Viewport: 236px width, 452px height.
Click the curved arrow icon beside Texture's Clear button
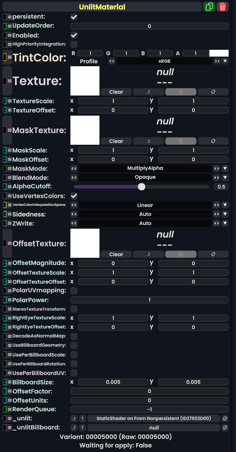click(x=148, y=92)
